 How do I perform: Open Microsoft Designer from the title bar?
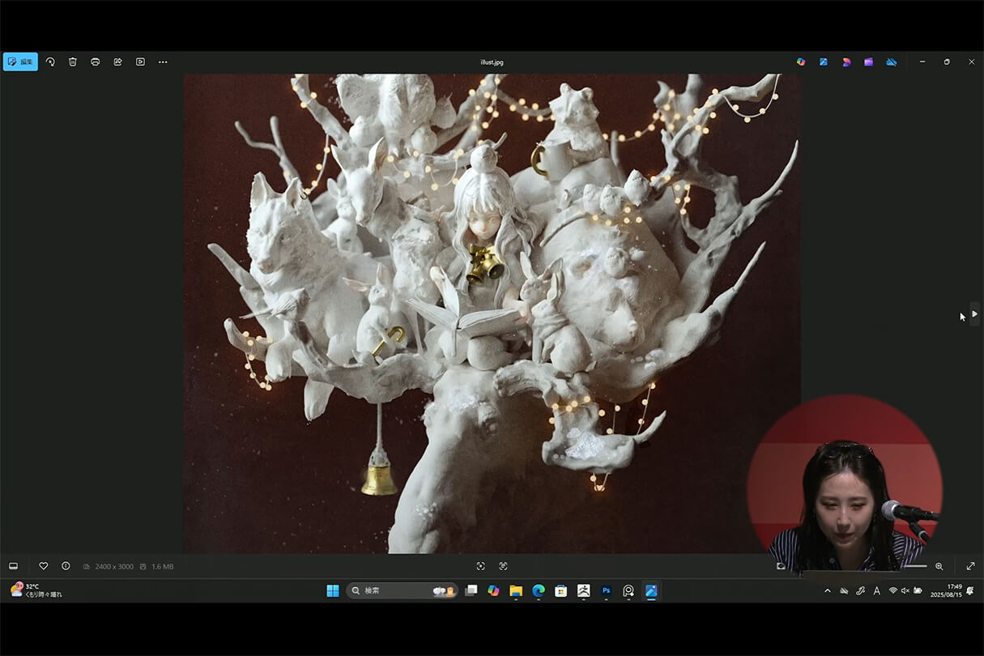(846, 62)
